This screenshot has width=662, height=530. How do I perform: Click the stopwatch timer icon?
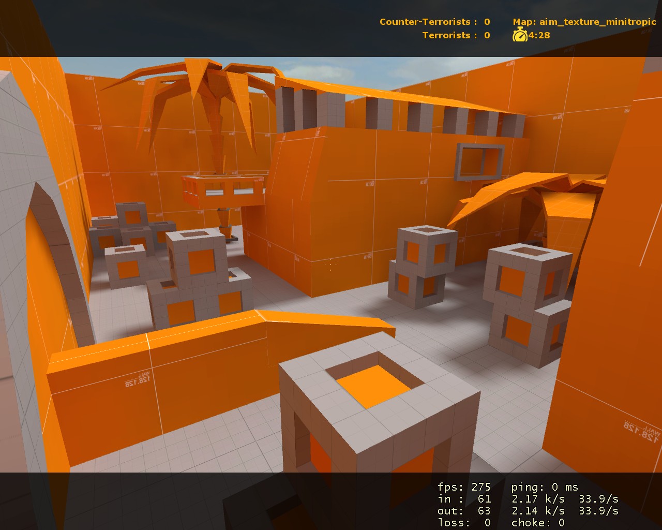[x=519, y=36]
